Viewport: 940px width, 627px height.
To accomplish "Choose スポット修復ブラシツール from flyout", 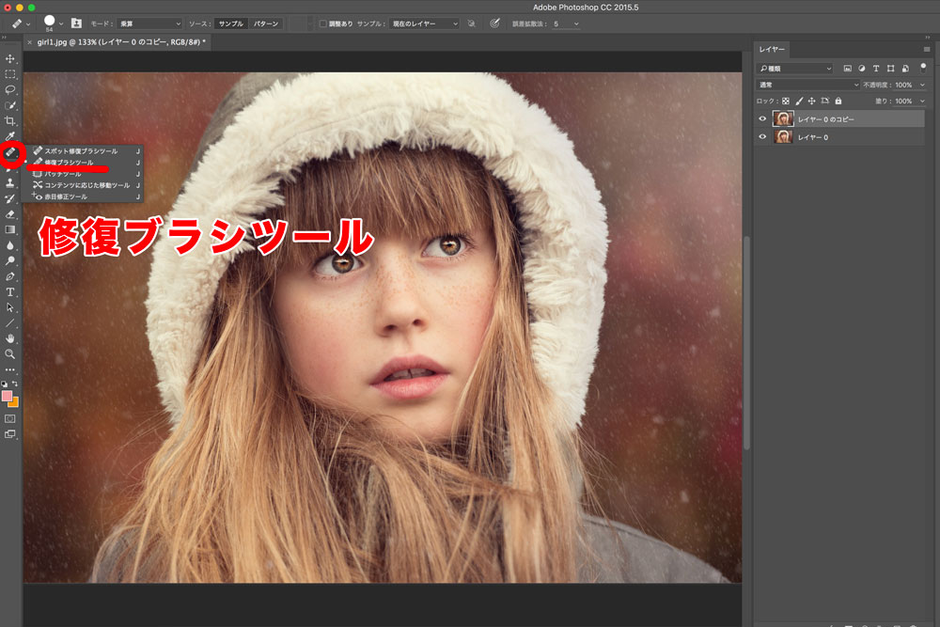I will pyautogui.click(x=83, y=151).
